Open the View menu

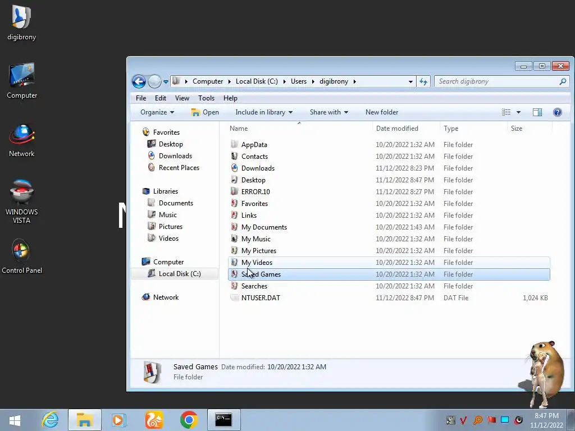pos(182,98)
